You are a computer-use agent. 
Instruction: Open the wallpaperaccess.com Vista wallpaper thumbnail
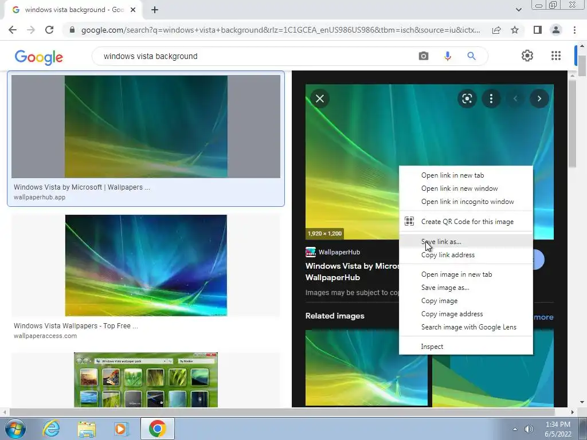(x=146, y=265)
